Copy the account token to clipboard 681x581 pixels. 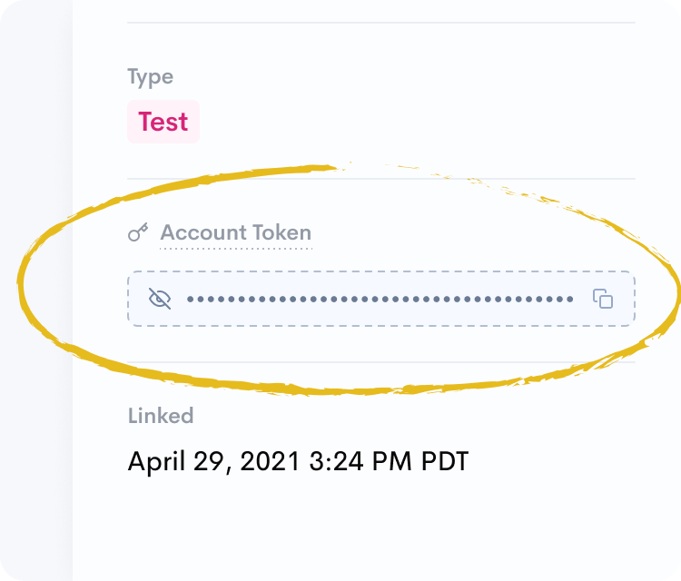click(603, 298)
